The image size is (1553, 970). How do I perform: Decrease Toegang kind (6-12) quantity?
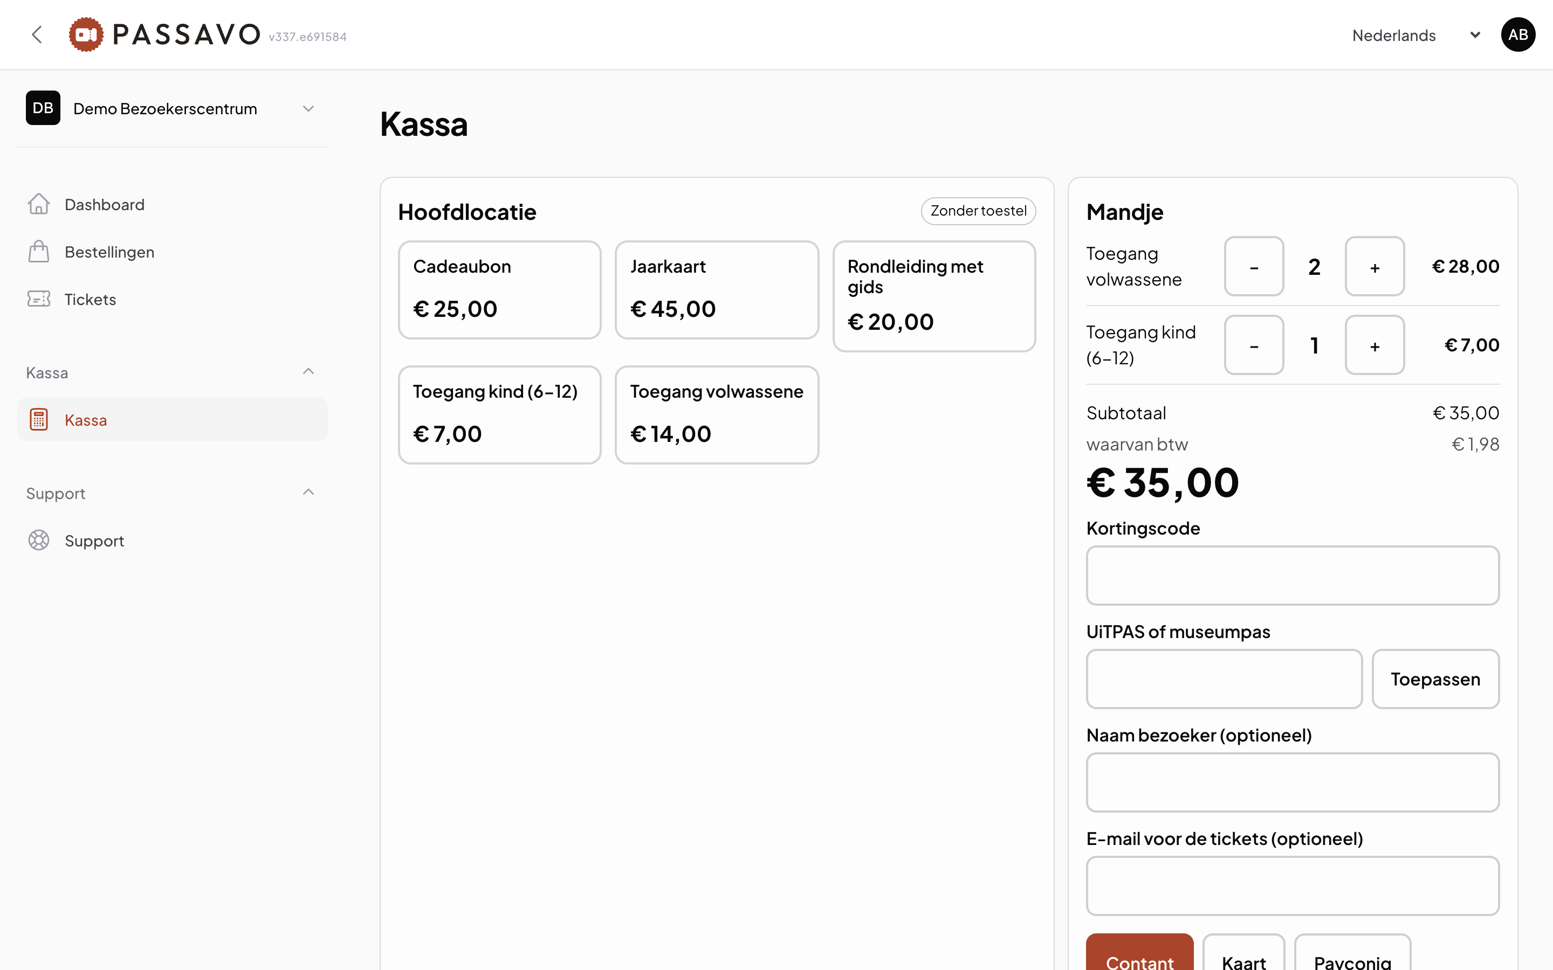[x=1254, y=345]
